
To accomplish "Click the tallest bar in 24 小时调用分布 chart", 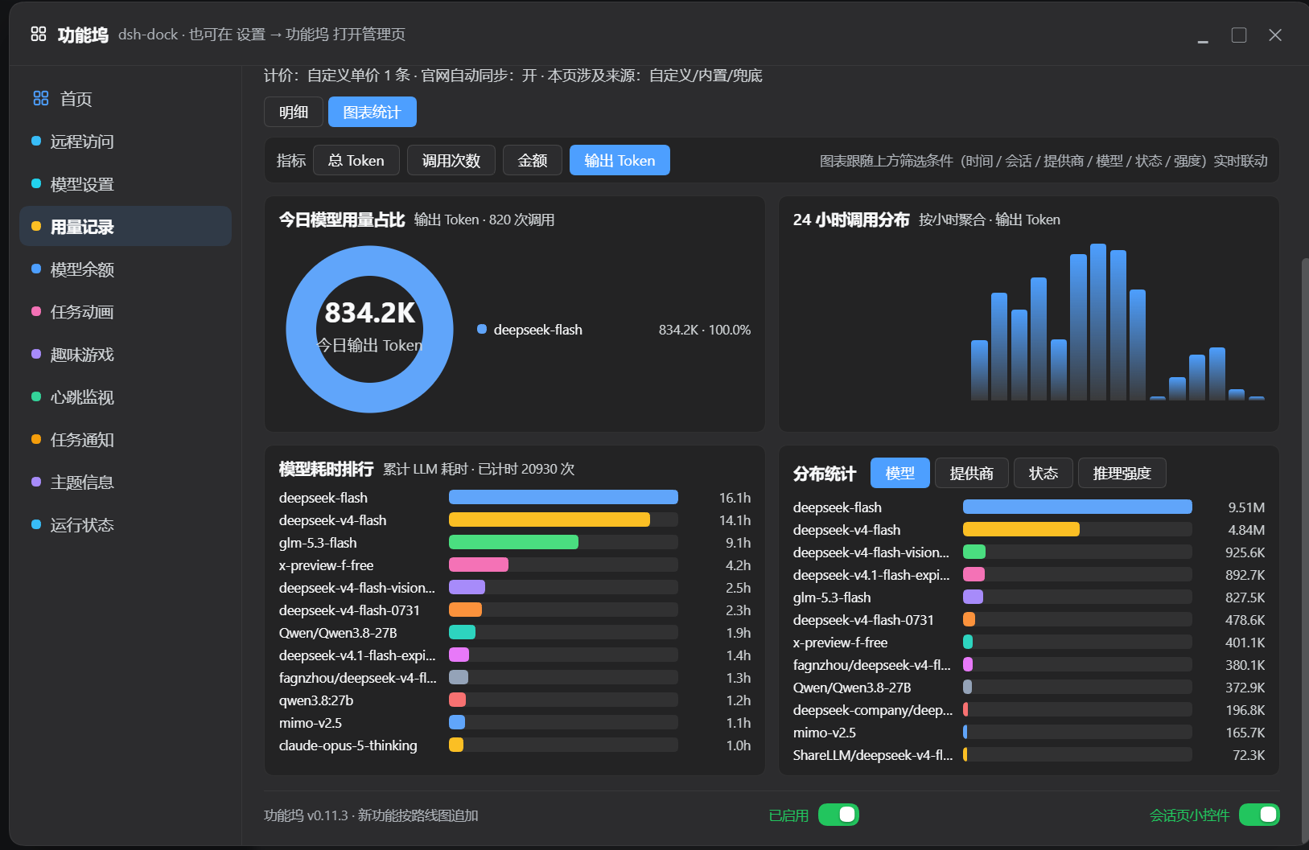I will (1098, 322).
